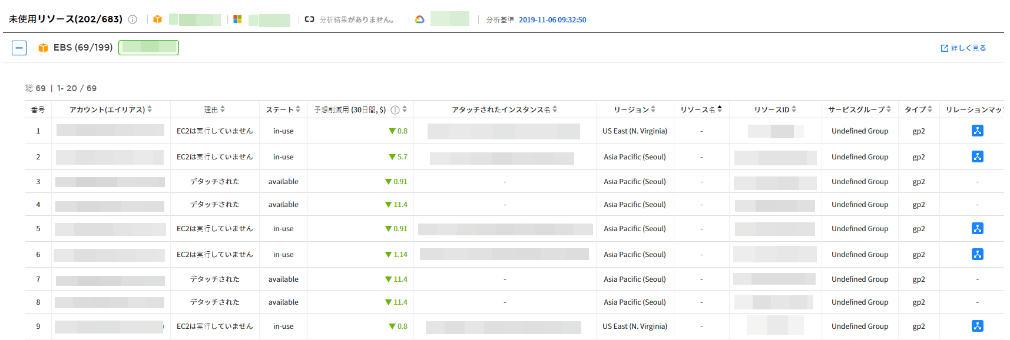1010x340 pixels.
Task: Sort table by 理由 column
Action: pyautogui.click(x=223, y=109)
